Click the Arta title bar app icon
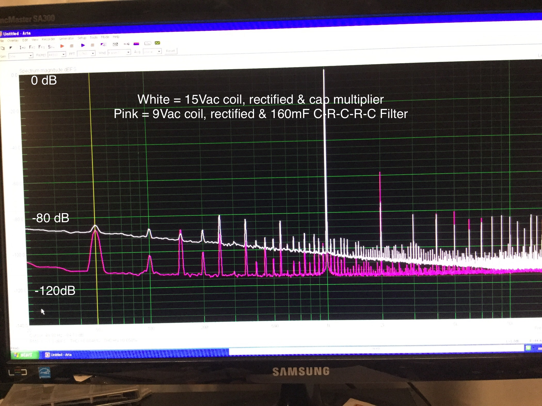 (1, 34)
